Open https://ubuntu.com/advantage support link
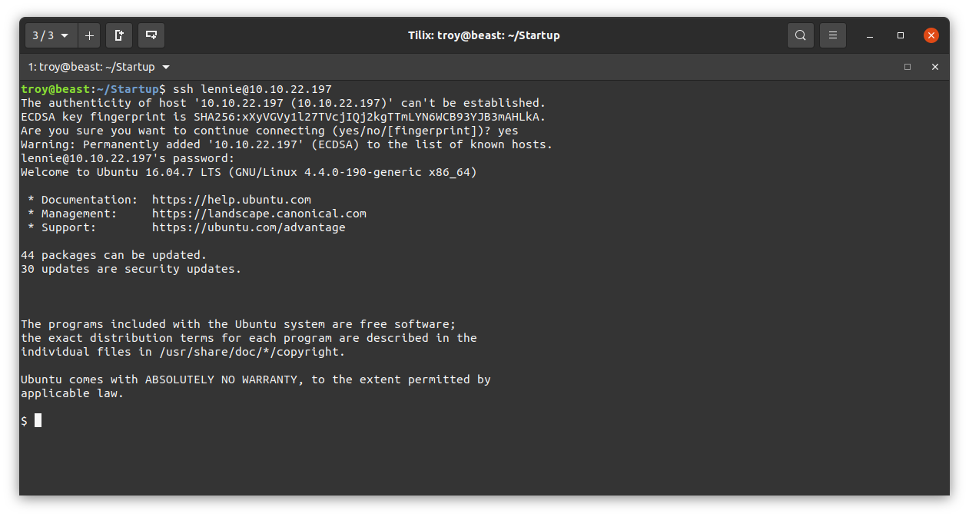 249,227
